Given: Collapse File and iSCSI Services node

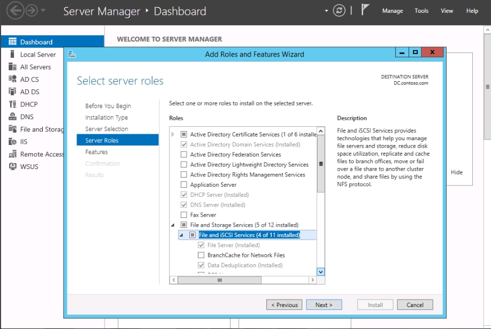Looking at the screenshot, I should click(181, 235).
